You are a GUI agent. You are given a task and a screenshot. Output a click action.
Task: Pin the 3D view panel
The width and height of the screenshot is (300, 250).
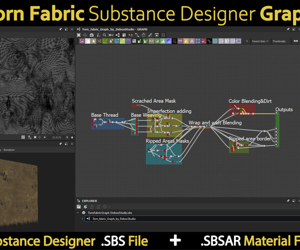[x=60, y=144]
